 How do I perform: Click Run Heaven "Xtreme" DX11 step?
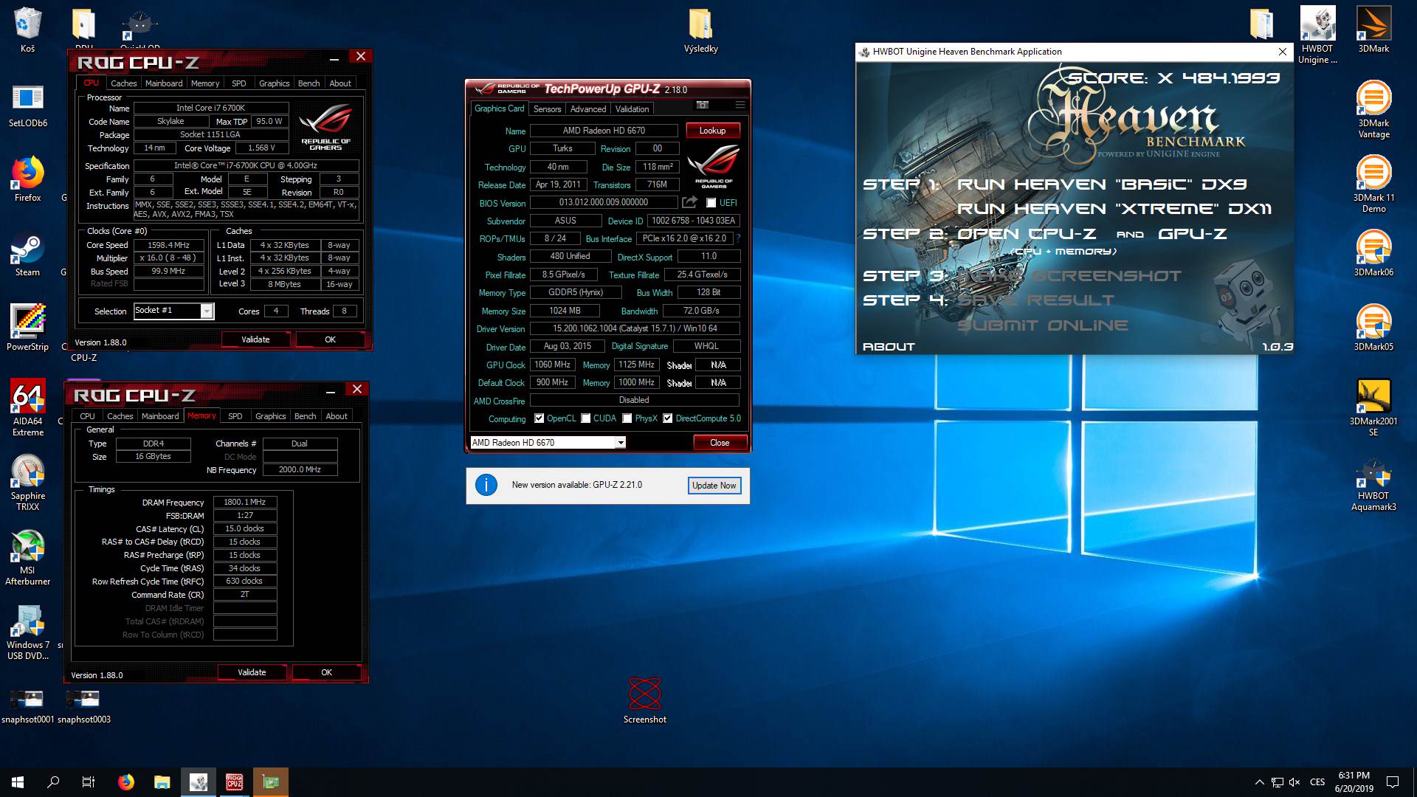(1114, 209)
